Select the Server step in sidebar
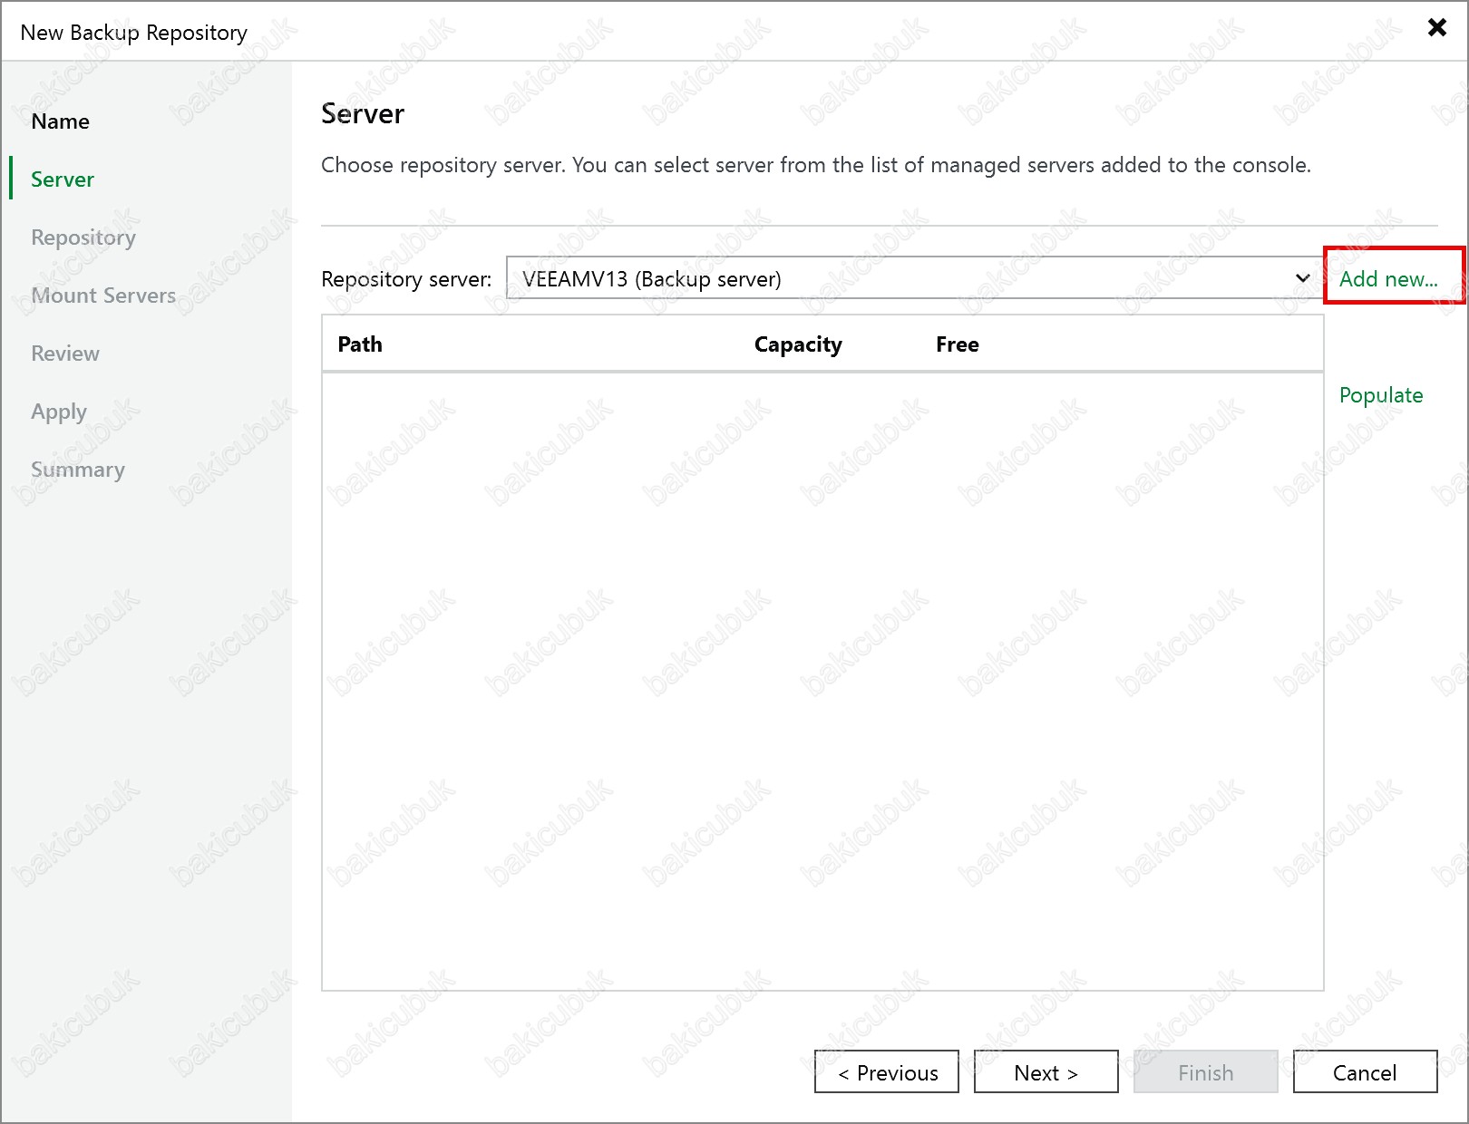The width and height of the screenshot is (1469, 1124). (62, 179)
